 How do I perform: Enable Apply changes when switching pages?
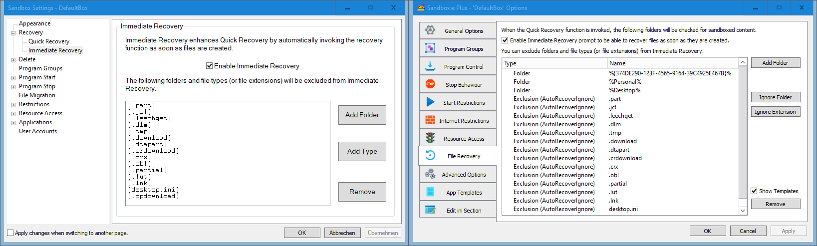click(10, 233)
